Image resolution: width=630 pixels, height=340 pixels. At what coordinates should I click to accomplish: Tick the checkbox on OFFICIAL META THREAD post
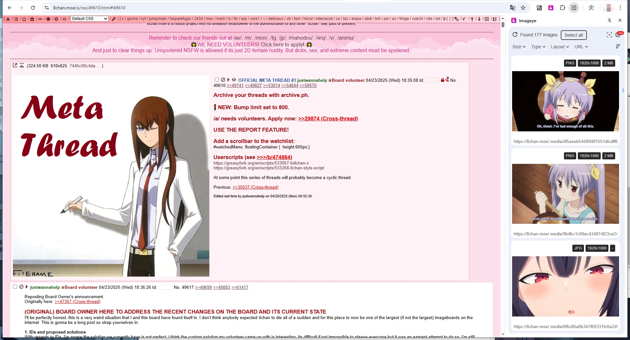217,80
